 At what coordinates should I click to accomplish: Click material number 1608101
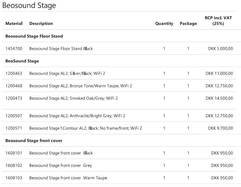tap(14, 153)
